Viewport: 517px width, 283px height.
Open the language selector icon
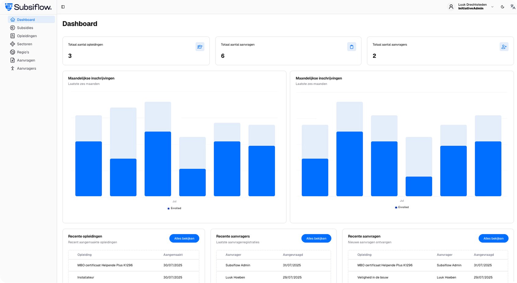[513, 6]
